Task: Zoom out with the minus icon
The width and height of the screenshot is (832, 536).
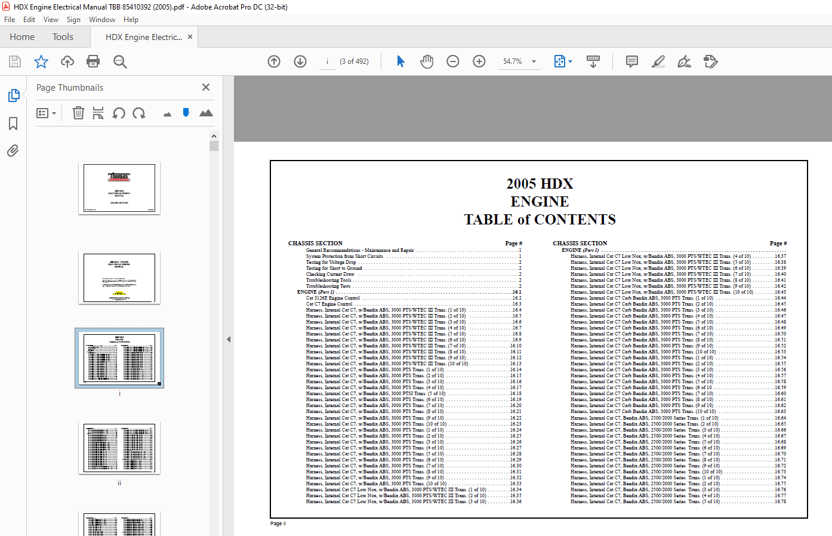Action: [453, 61]
